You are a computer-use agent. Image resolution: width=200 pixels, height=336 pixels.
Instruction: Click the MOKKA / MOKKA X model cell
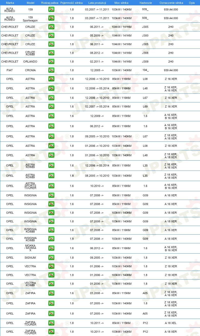[x=30, y=248]
